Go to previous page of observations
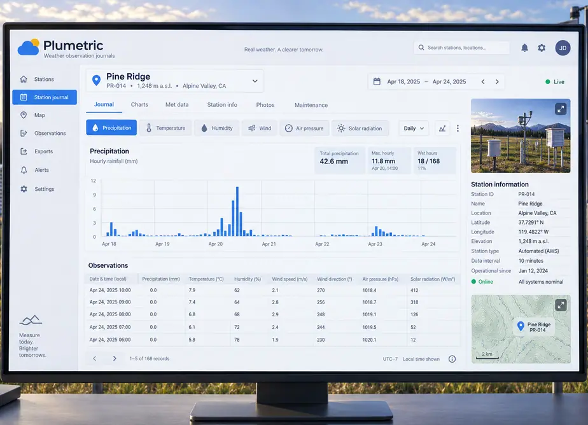The width and height of the screenshot is (588, 425). click(x=94, y=359)
